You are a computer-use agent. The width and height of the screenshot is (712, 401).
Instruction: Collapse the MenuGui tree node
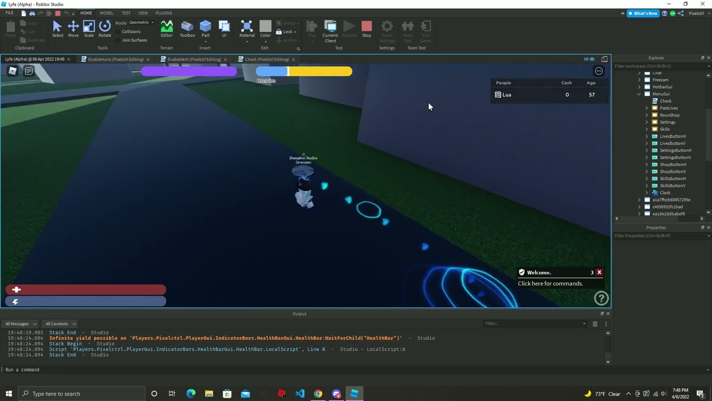click(x=639, y=94)
